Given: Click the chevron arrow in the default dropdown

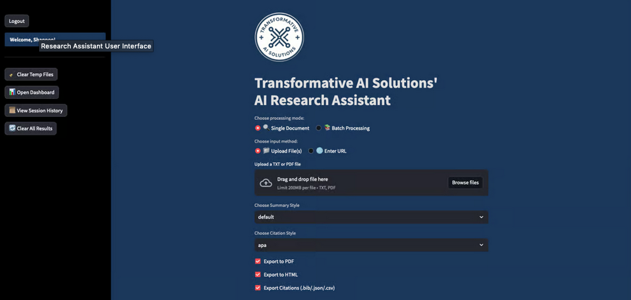Looking at the screenshot, I should 481,217.
